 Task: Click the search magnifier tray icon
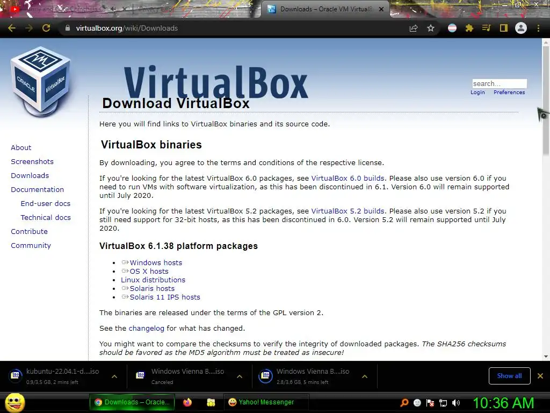pyautogui.click(x=404, y=402)
